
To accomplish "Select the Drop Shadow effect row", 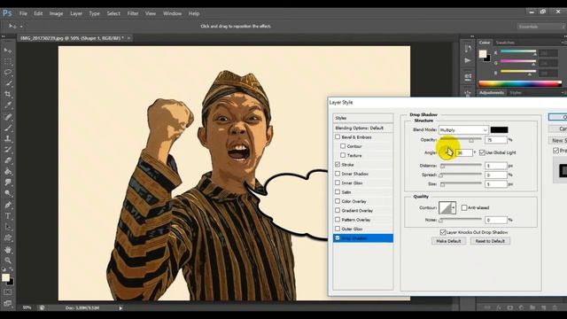I will pyautogui.click(x=363, y=238).
